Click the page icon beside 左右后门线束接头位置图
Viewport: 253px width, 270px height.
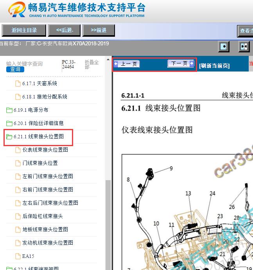tap(18, 203)
